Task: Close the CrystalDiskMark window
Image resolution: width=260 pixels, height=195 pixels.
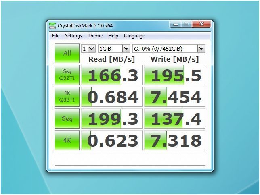Action: coord(201,24)
